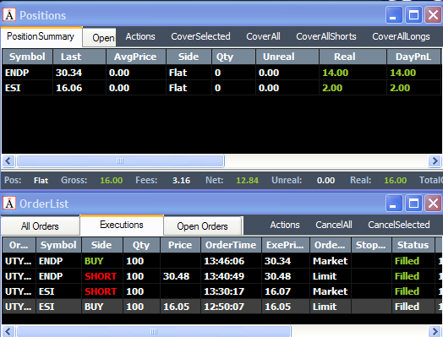Viewport: 443px width, 337px height.
Task: Switch to the PositionSummary tab
Action: click(x=41, y=36)
